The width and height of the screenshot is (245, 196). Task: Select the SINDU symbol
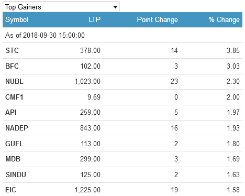tap(16, 175)
